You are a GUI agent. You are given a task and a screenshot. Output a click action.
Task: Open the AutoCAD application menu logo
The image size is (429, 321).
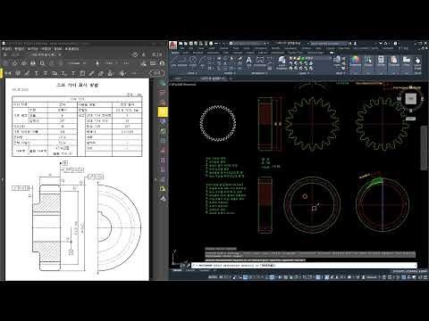click(173, 45)
